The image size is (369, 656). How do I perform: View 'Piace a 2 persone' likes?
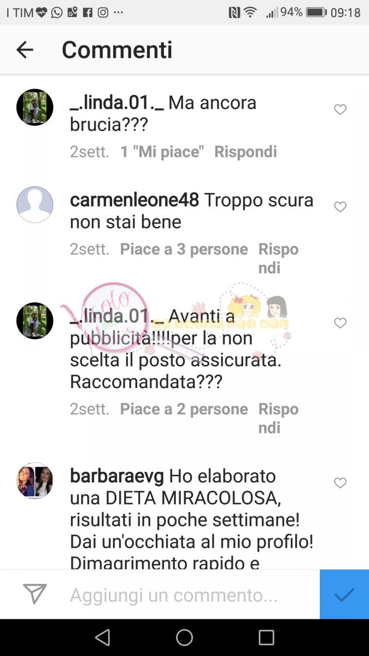click(x=184, y=409)
